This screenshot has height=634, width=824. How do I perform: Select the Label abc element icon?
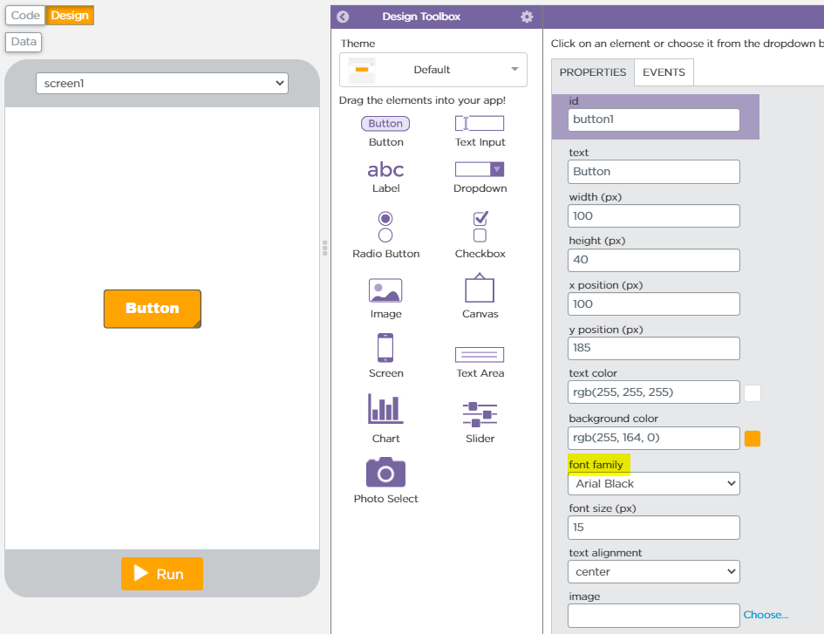[385, 169]
